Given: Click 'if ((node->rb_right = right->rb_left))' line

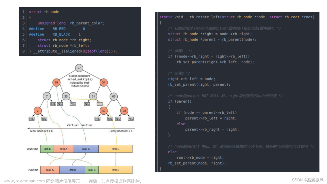Looking at the screenshot, I should 209,57.
